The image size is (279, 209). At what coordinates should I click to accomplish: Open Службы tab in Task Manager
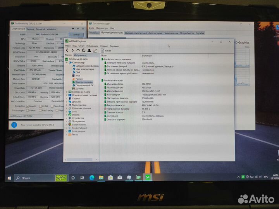(200, 33)
